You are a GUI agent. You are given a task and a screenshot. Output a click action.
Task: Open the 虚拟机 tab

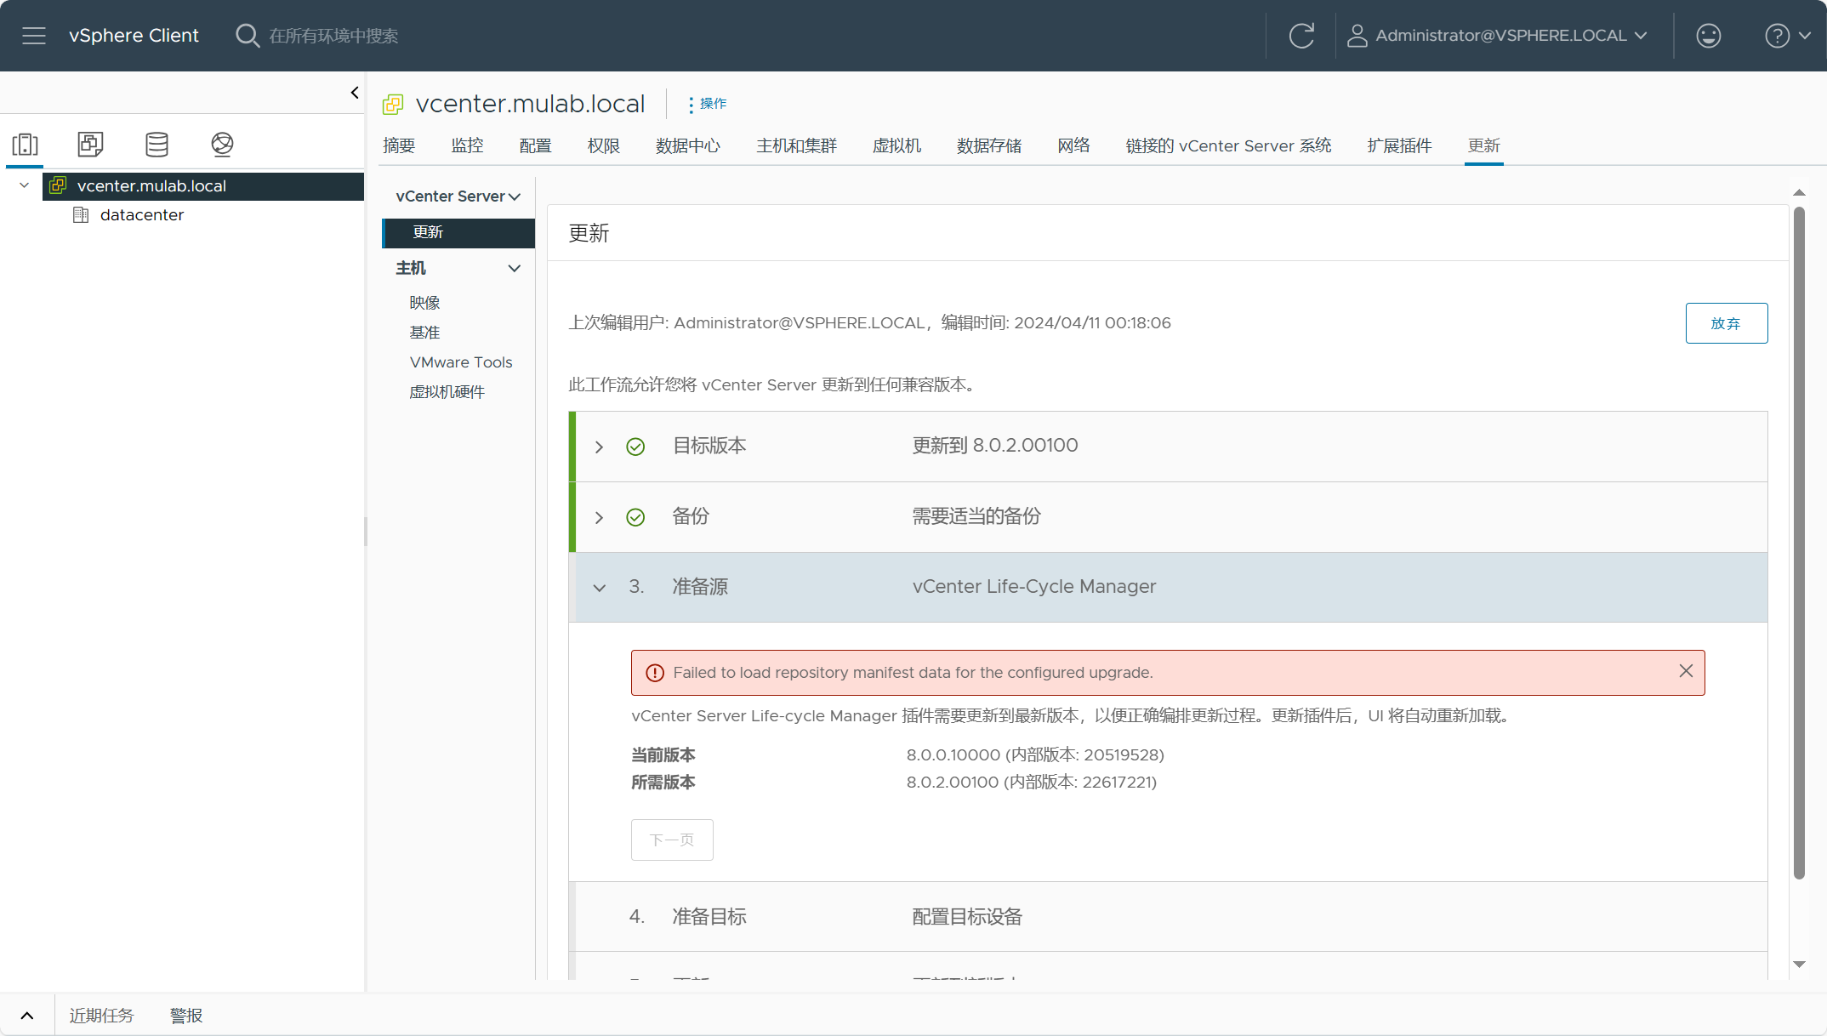896,145
